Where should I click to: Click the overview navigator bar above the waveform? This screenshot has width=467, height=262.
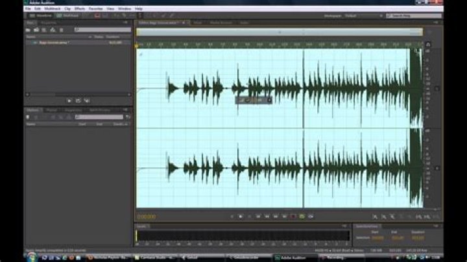click(x=280, y=32)
